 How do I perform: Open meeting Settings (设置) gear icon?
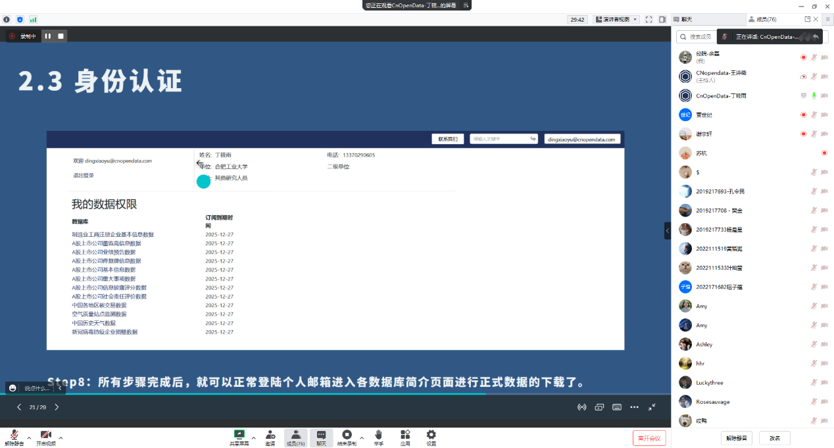click(x=431, y=435)
